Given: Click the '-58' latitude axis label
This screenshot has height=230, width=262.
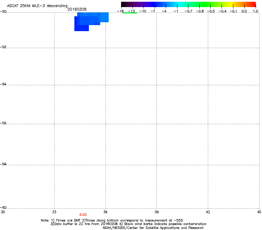Looking at the screenshot, I should [x=3, y=164].
